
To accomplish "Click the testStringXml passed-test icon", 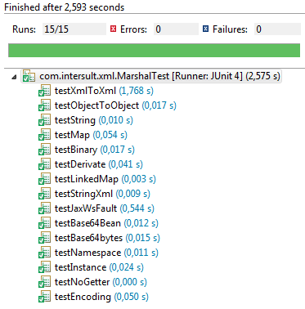I will coord(44,194).
